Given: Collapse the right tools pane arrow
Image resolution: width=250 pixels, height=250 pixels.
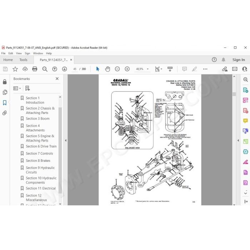Looking at the screenshot, I should (x=238, y=140).
